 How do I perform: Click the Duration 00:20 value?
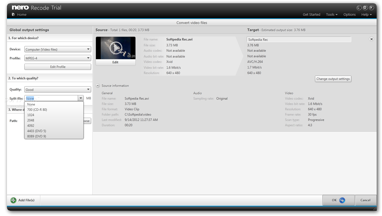click(x=128, y=125)
